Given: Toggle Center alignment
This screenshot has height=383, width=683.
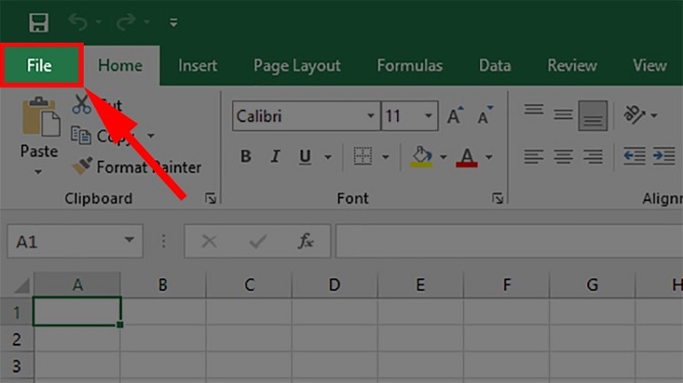Looking at the screenshot, I should coord(563,156).
